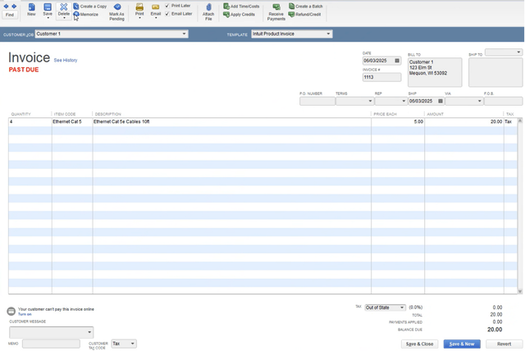Click the Price Each column header
Viewport: 525px width, 351px height.
click(385, 114)
